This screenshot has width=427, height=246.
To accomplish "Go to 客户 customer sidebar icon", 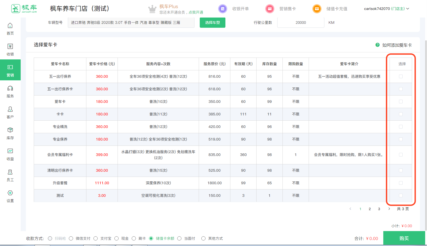I will [10, 109].
